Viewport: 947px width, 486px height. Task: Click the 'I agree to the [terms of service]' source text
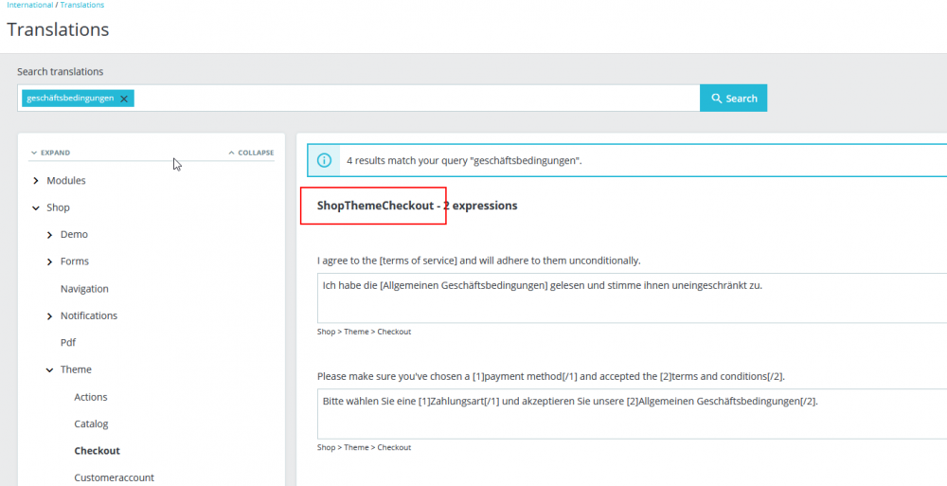[479, 261]
